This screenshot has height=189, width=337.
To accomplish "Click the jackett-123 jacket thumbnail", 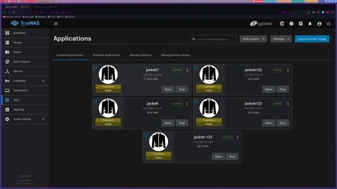I will [x=158, y=142].
